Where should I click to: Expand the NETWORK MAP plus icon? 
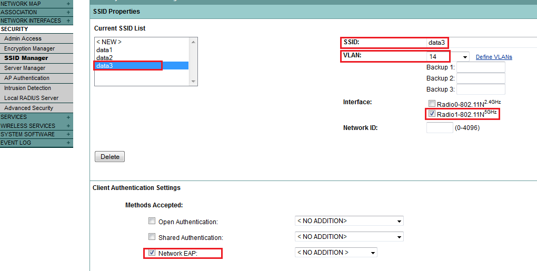[68, 4]
